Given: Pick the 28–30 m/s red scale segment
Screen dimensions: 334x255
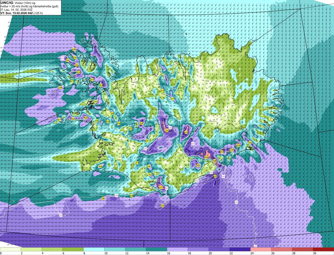Looking at the screenshot, I should pos(303,250).
